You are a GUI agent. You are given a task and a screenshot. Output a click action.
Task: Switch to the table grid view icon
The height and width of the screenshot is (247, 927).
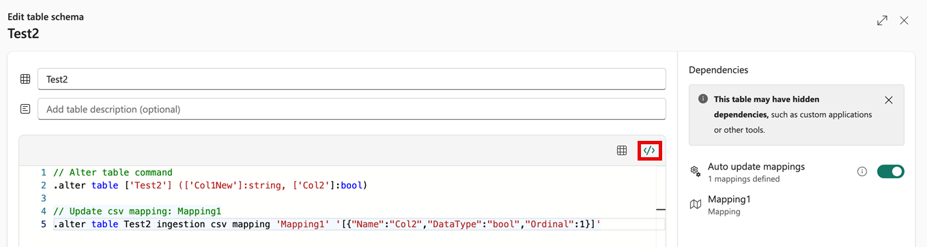click(x=622, y=150)
